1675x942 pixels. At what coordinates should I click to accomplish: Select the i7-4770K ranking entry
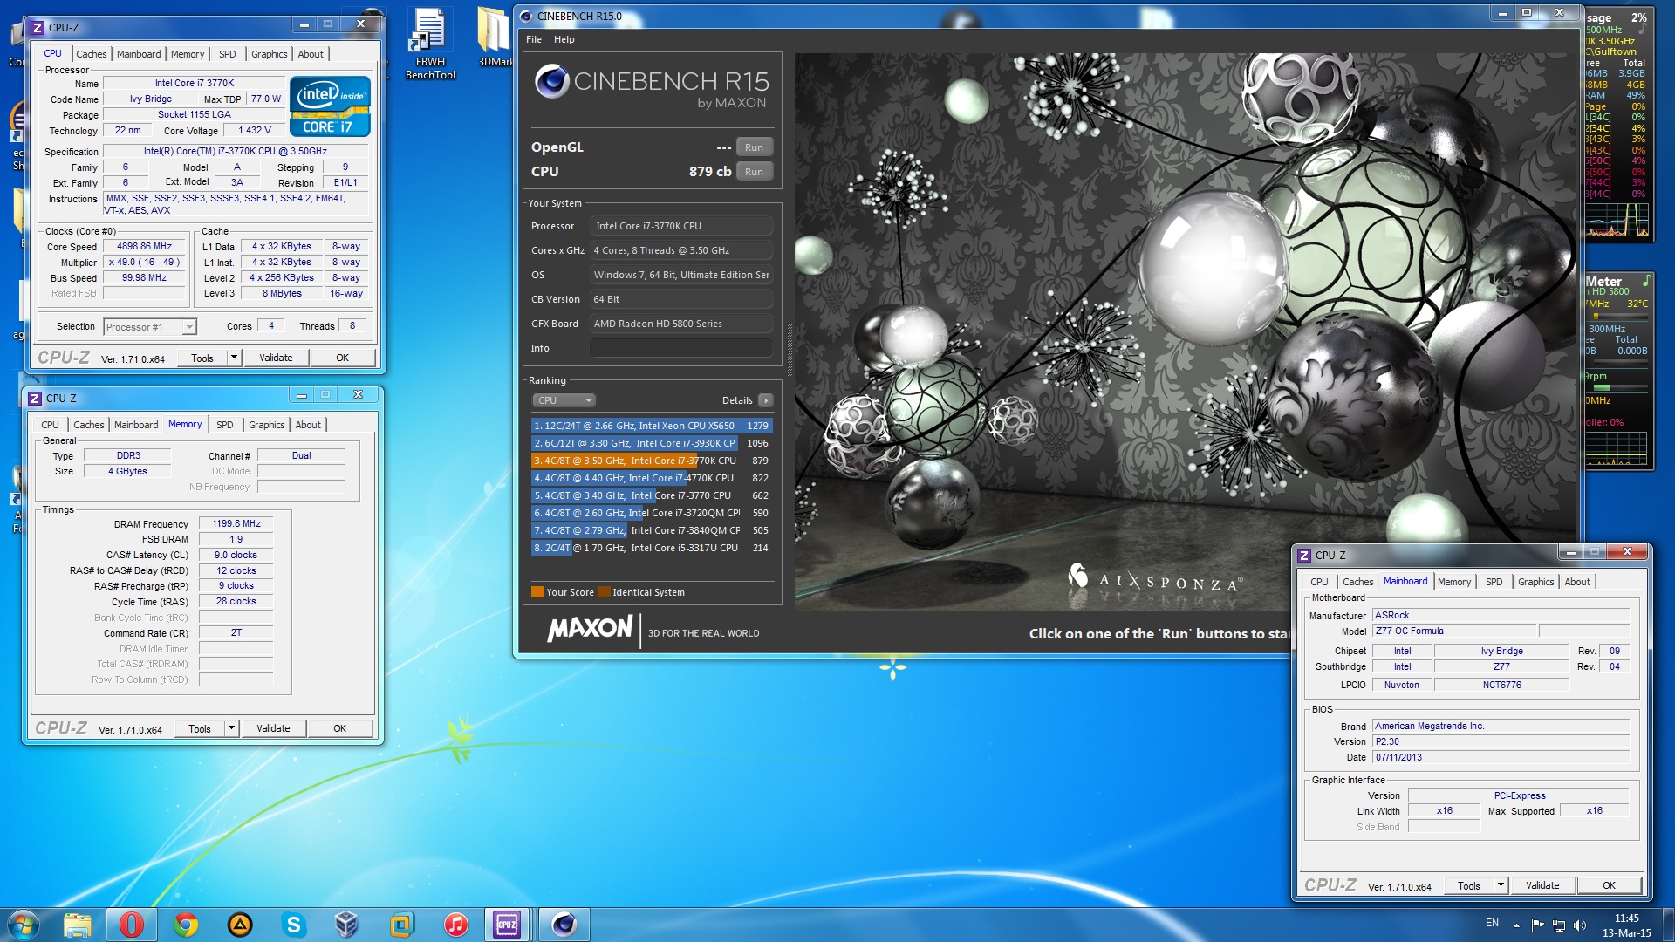(652, 478)
